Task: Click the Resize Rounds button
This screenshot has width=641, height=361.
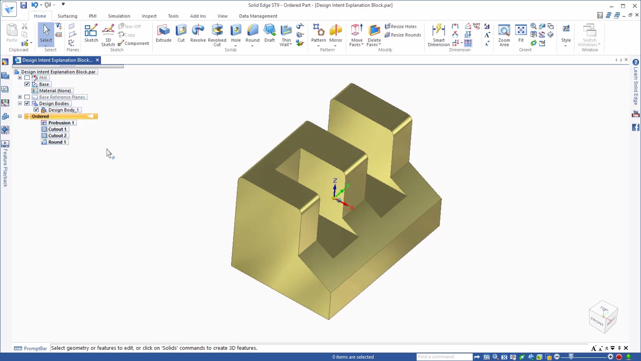Action: pyautogui.click(x=403, y=35)
